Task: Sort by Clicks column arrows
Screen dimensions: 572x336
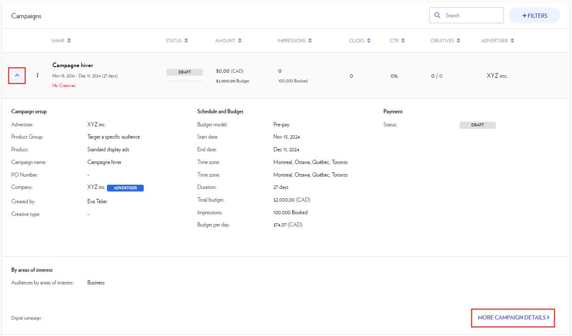Action: coord(369,41)
